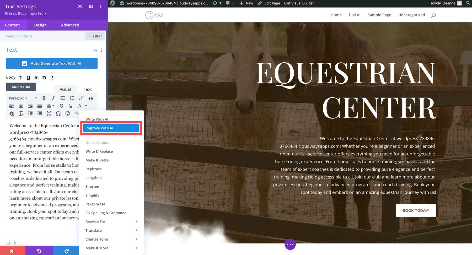Viewport: 472px width, 255px height.
Task: Insert a bulleted list
Action: 63,98
